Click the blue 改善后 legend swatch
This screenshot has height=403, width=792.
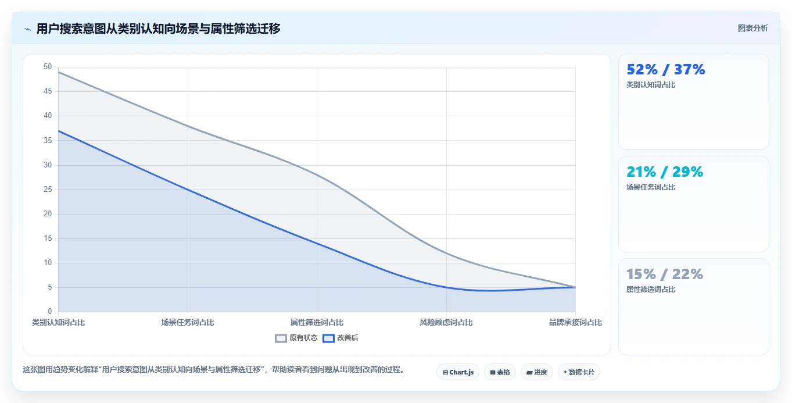(328, 338)
